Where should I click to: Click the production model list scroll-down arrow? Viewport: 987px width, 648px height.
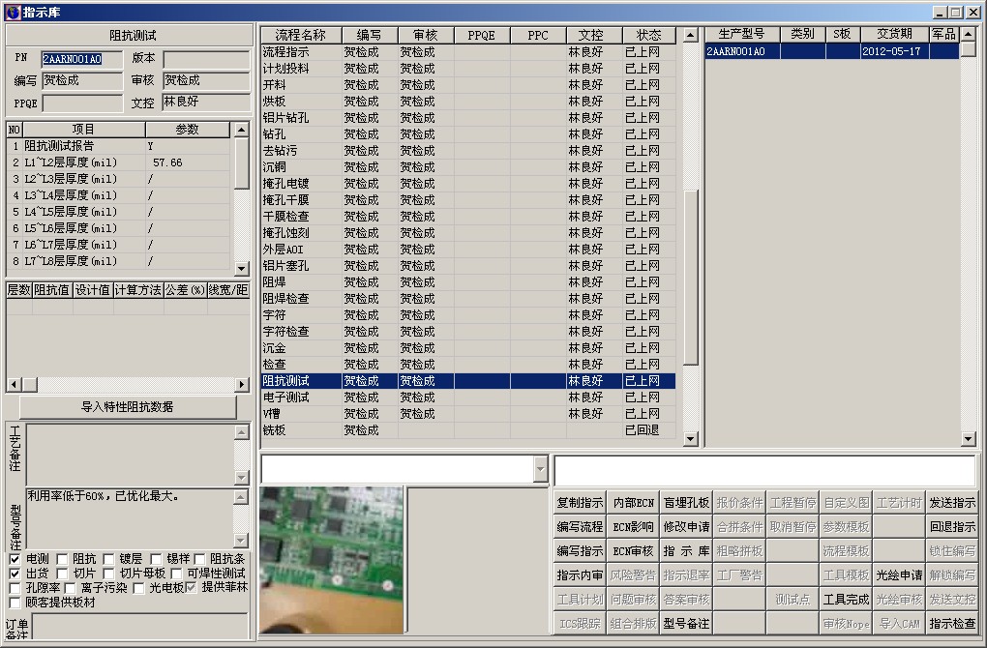tap(969, 439)
